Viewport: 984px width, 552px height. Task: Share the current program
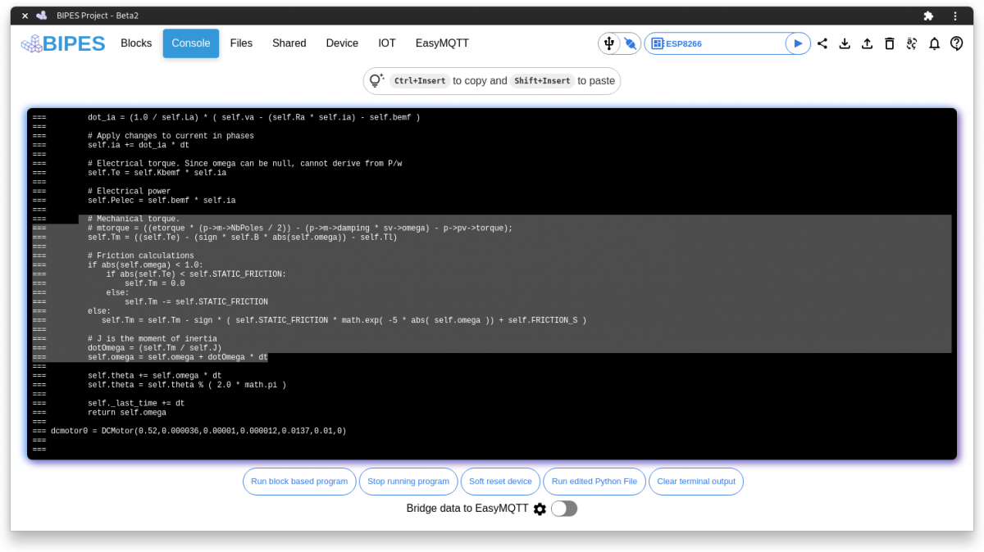[822, 43]
